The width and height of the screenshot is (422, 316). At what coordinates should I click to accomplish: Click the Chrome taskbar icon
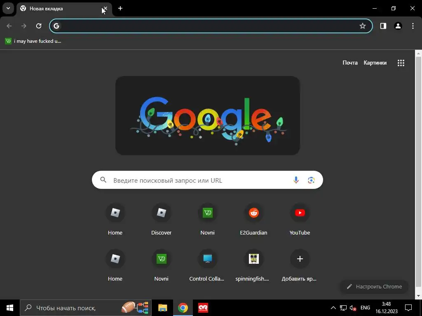[x=183, y=308]
